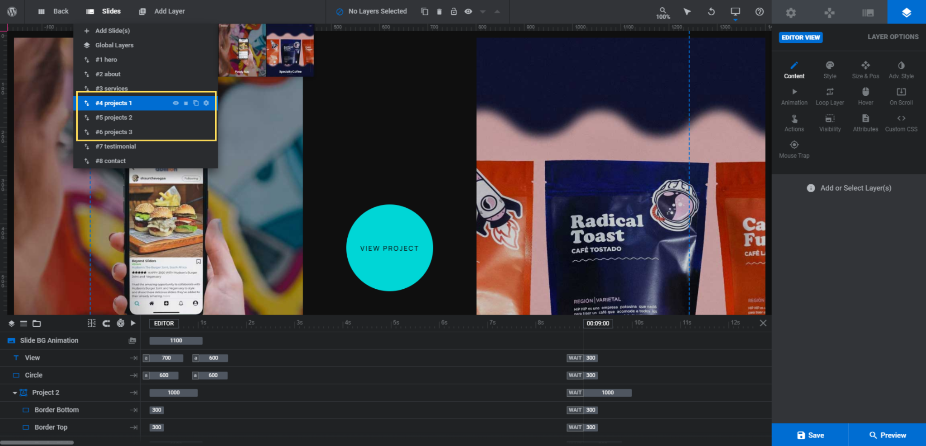
Task: Toggle the Border Top layer row arrow icon
Action: [x=133, y=427]
